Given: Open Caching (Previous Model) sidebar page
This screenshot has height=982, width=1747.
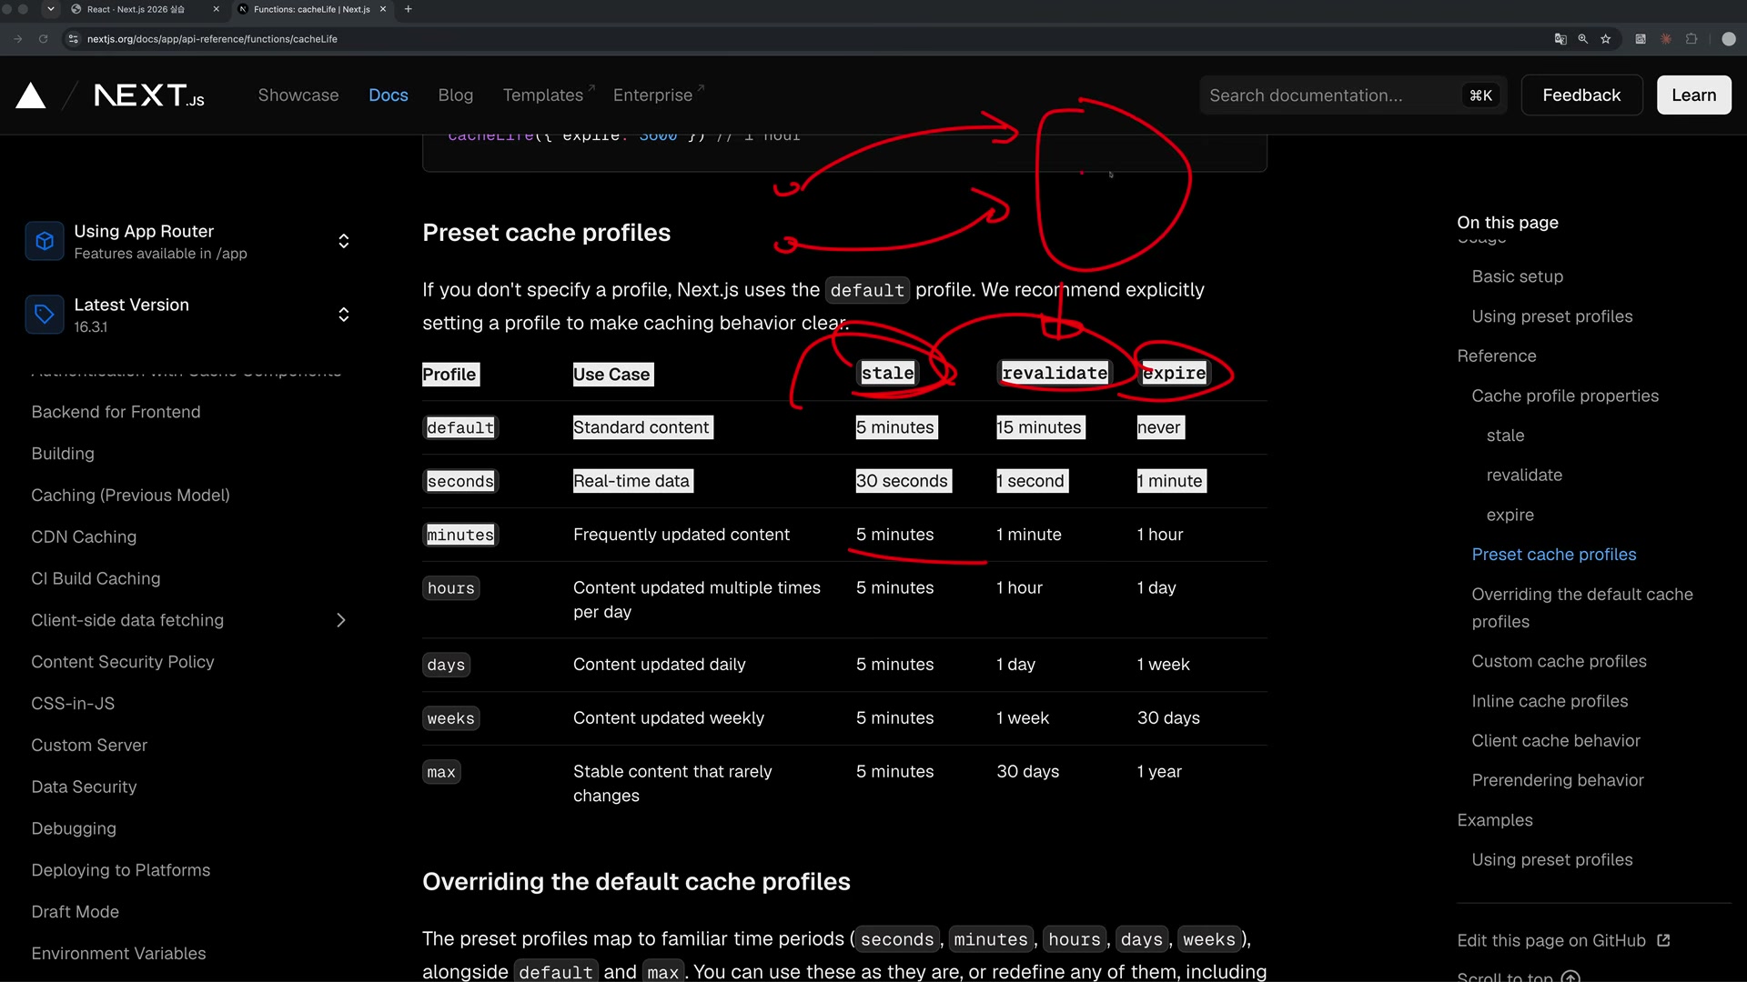Looking at the screenshot, I should pyautogui.click(x=130, y=496).
